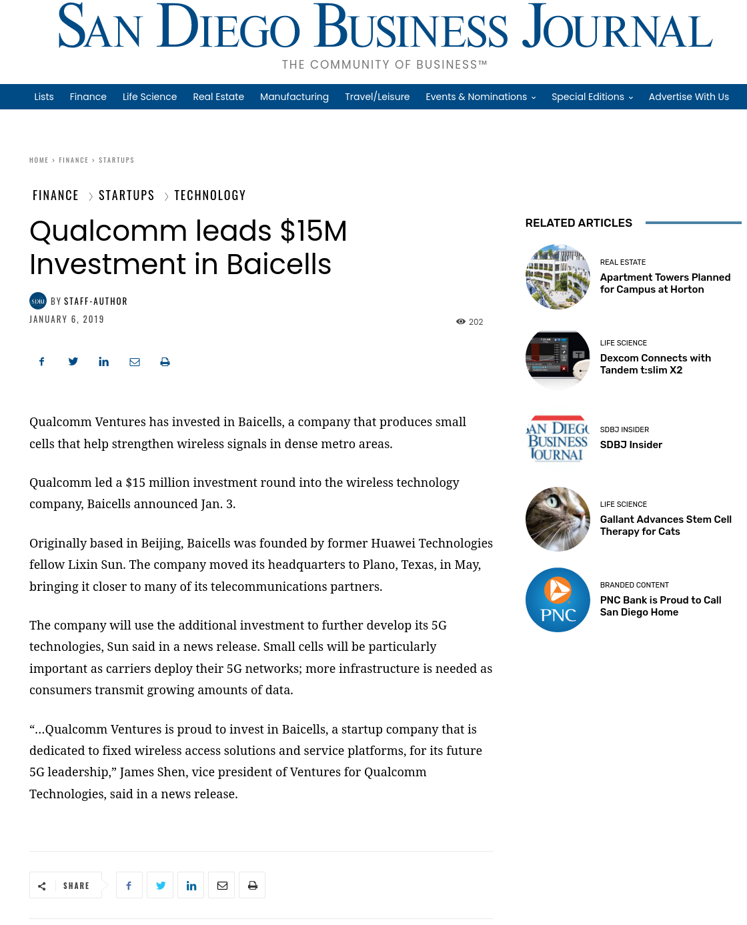The height and width of the screenshot is (925, 747).
Task: Expand Special Editions dropdown
Action: coord(592,97)
